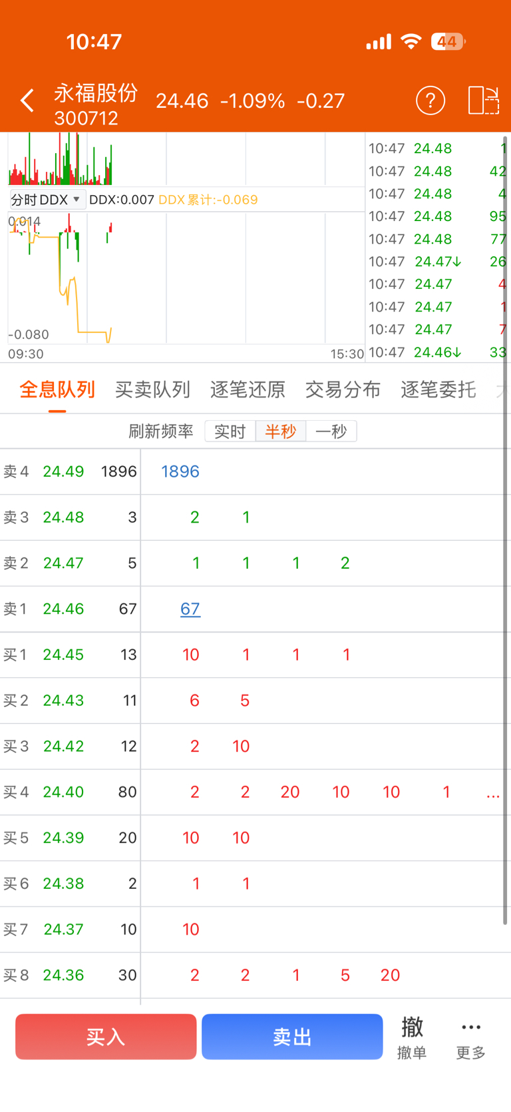
Task: Tap the 买1 total volume 13
Action: coord(128,655)
